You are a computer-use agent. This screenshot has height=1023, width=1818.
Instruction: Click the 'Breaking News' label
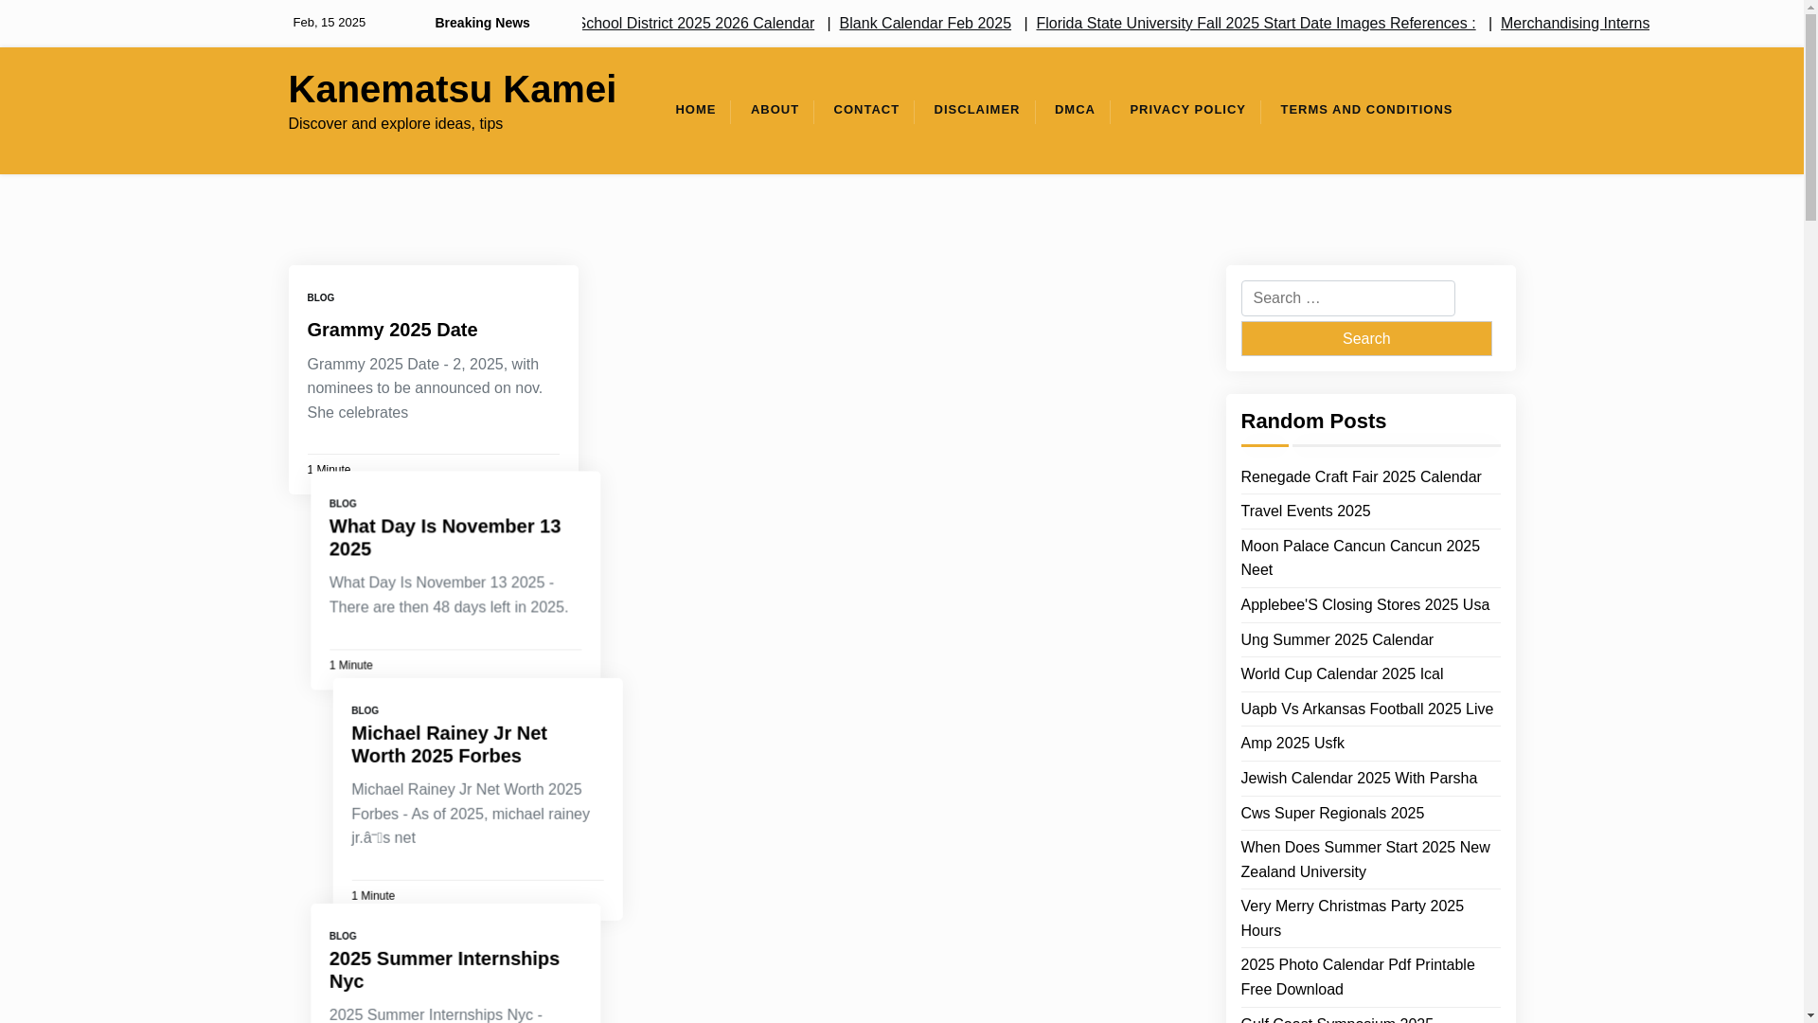point(482,23)
